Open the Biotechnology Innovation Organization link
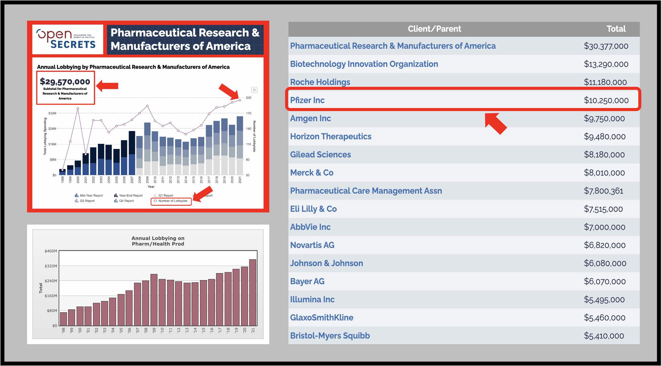This screenshot has width=662, height=366. 364,64
